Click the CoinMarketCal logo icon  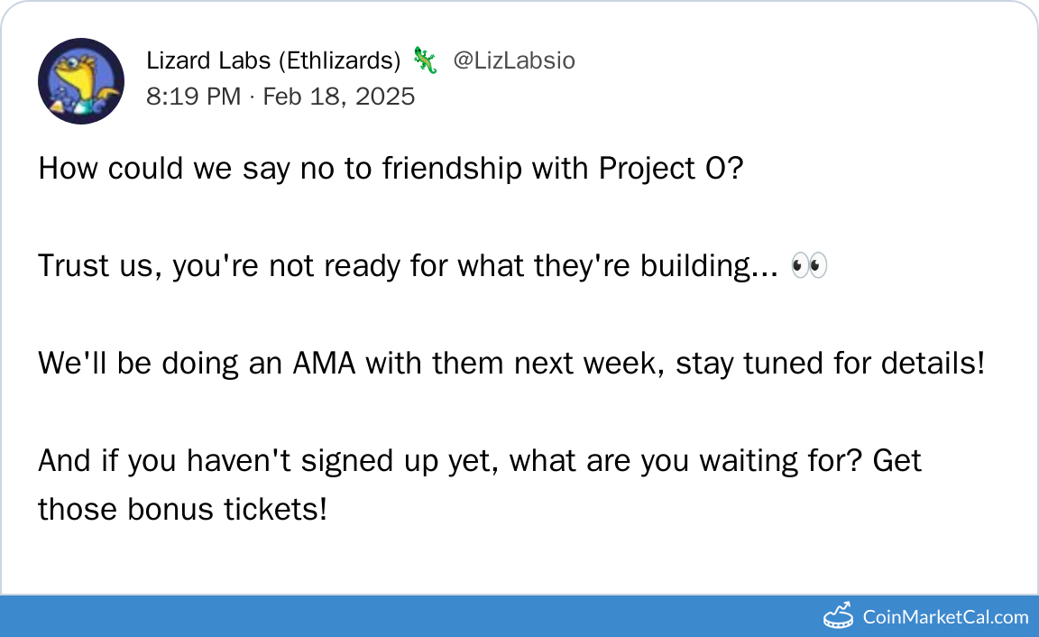tap(838, 616)
